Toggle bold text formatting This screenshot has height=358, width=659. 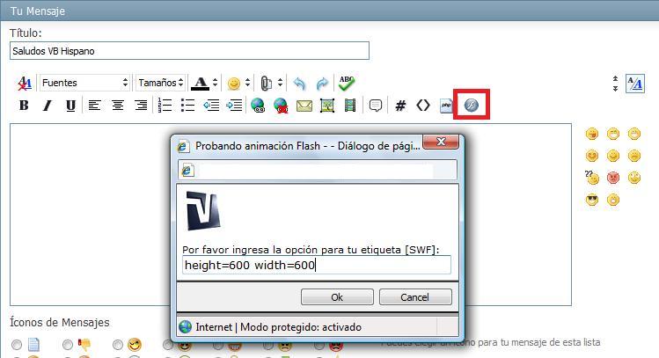pyautogui.click(x=24, y=106)
